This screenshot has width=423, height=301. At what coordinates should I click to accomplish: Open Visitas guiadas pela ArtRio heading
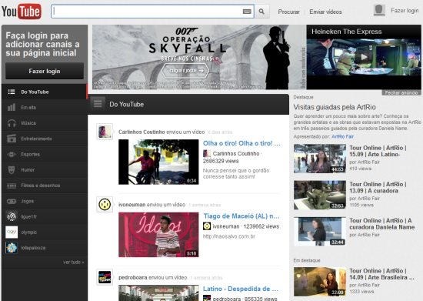click(x=335, y=107)
